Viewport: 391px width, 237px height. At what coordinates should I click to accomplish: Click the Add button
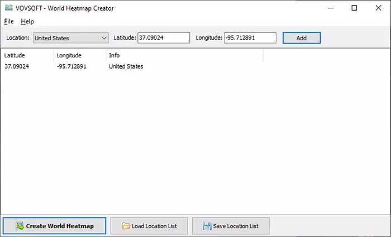[x=302, y=38]
